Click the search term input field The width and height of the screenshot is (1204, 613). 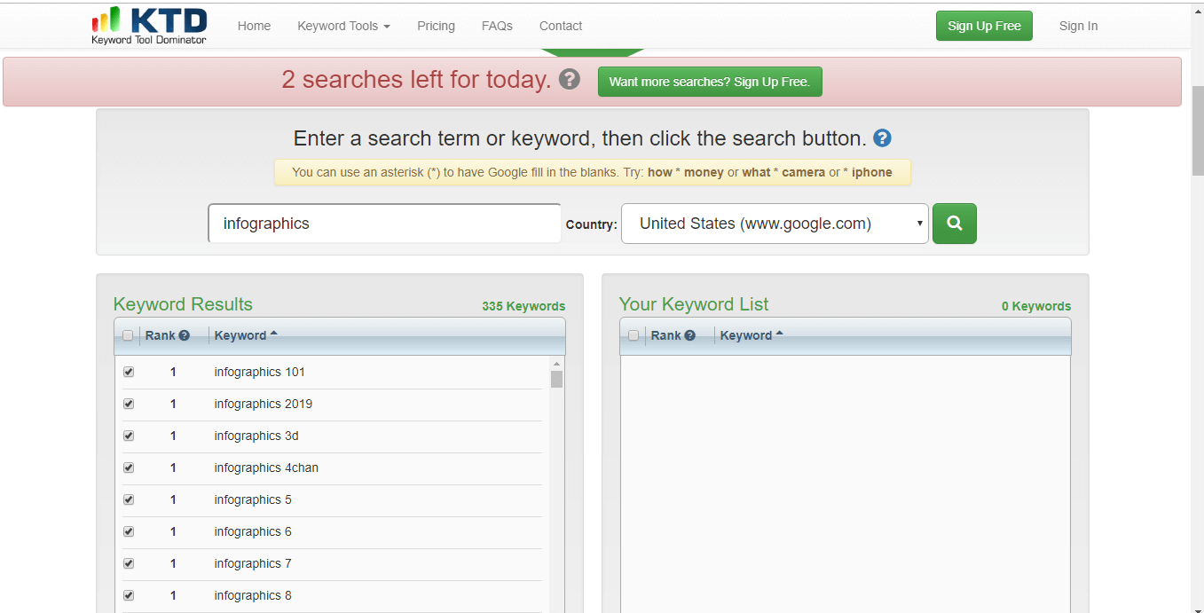[384, 224]
